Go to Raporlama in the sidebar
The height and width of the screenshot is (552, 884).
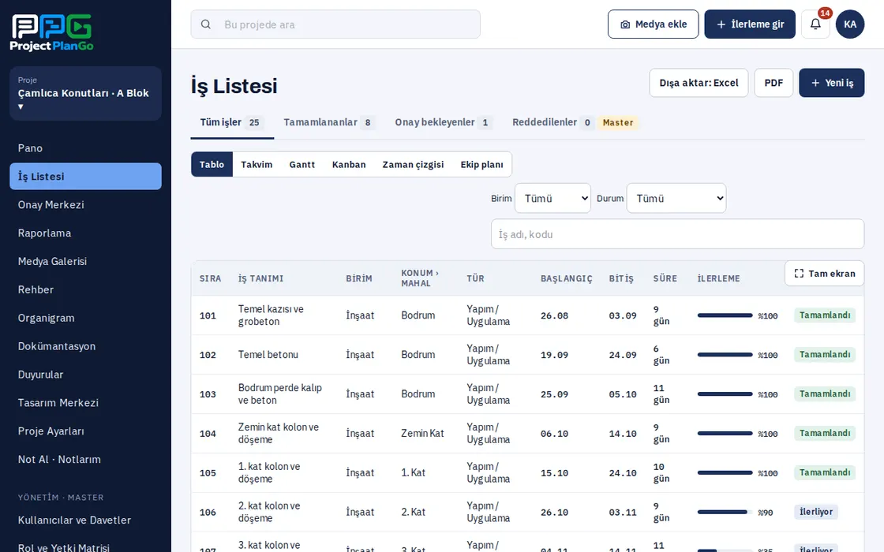pos(86,233)
